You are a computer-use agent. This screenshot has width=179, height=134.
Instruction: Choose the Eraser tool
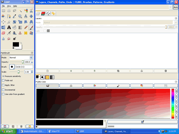tap(3, 33)
